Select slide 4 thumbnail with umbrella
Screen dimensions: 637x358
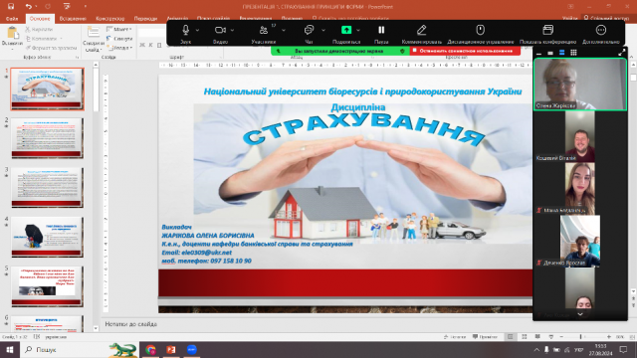point(48,237)
